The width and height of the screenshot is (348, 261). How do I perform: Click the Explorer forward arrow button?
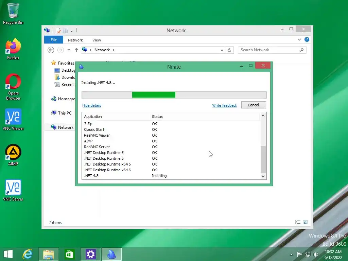click(60, 50)
